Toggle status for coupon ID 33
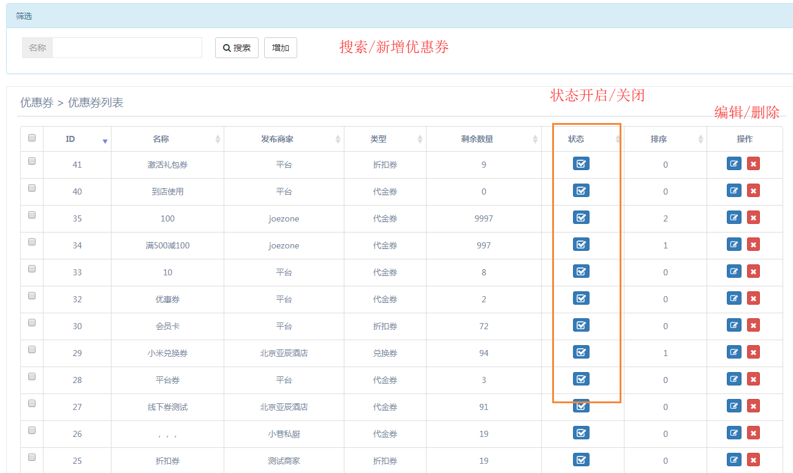 [x=581, y=271]
